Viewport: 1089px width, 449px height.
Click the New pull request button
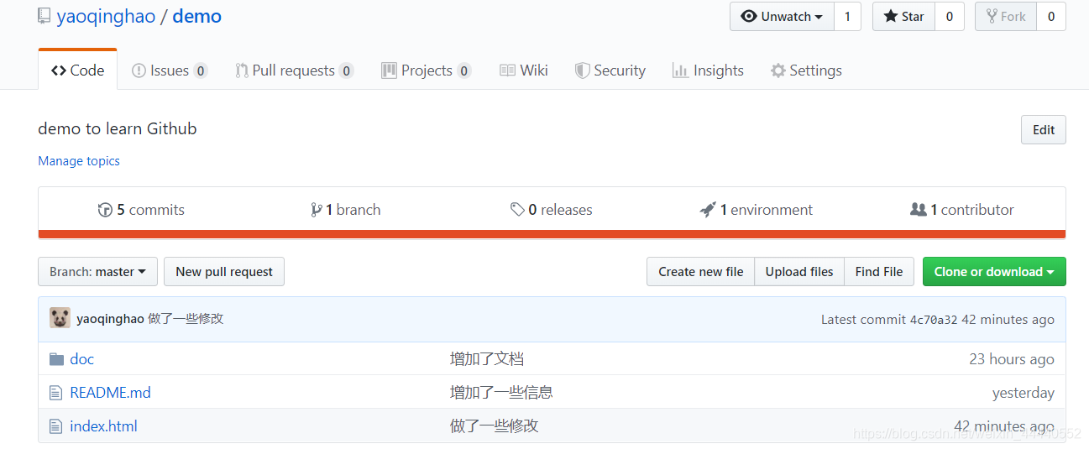click(224, 272)
